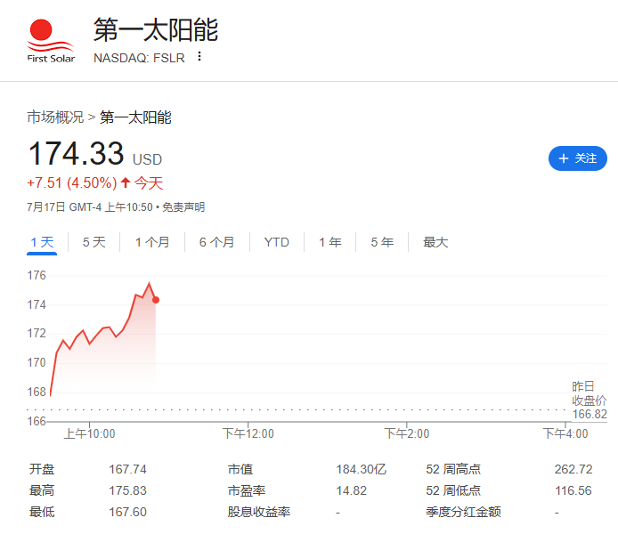
Task: Select the 最大 range tab
Action: tap(435, 242)
